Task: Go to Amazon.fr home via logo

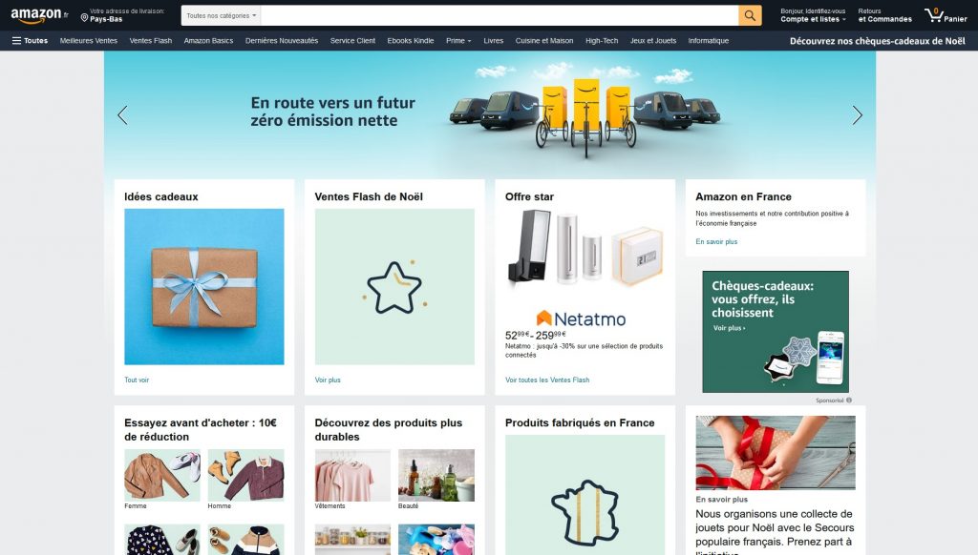Action: click(39, 15)
